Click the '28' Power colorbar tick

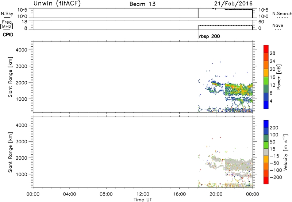tap(272, 53)
